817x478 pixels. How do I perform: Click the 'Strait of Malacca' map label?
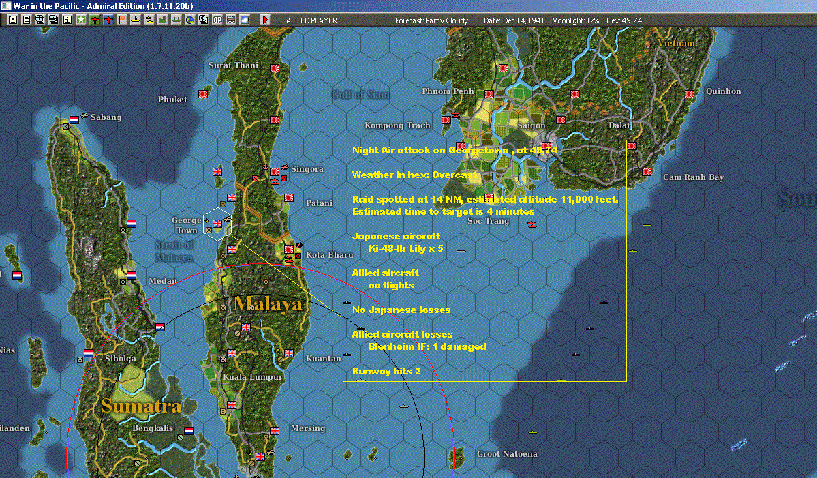pos(174,251)
